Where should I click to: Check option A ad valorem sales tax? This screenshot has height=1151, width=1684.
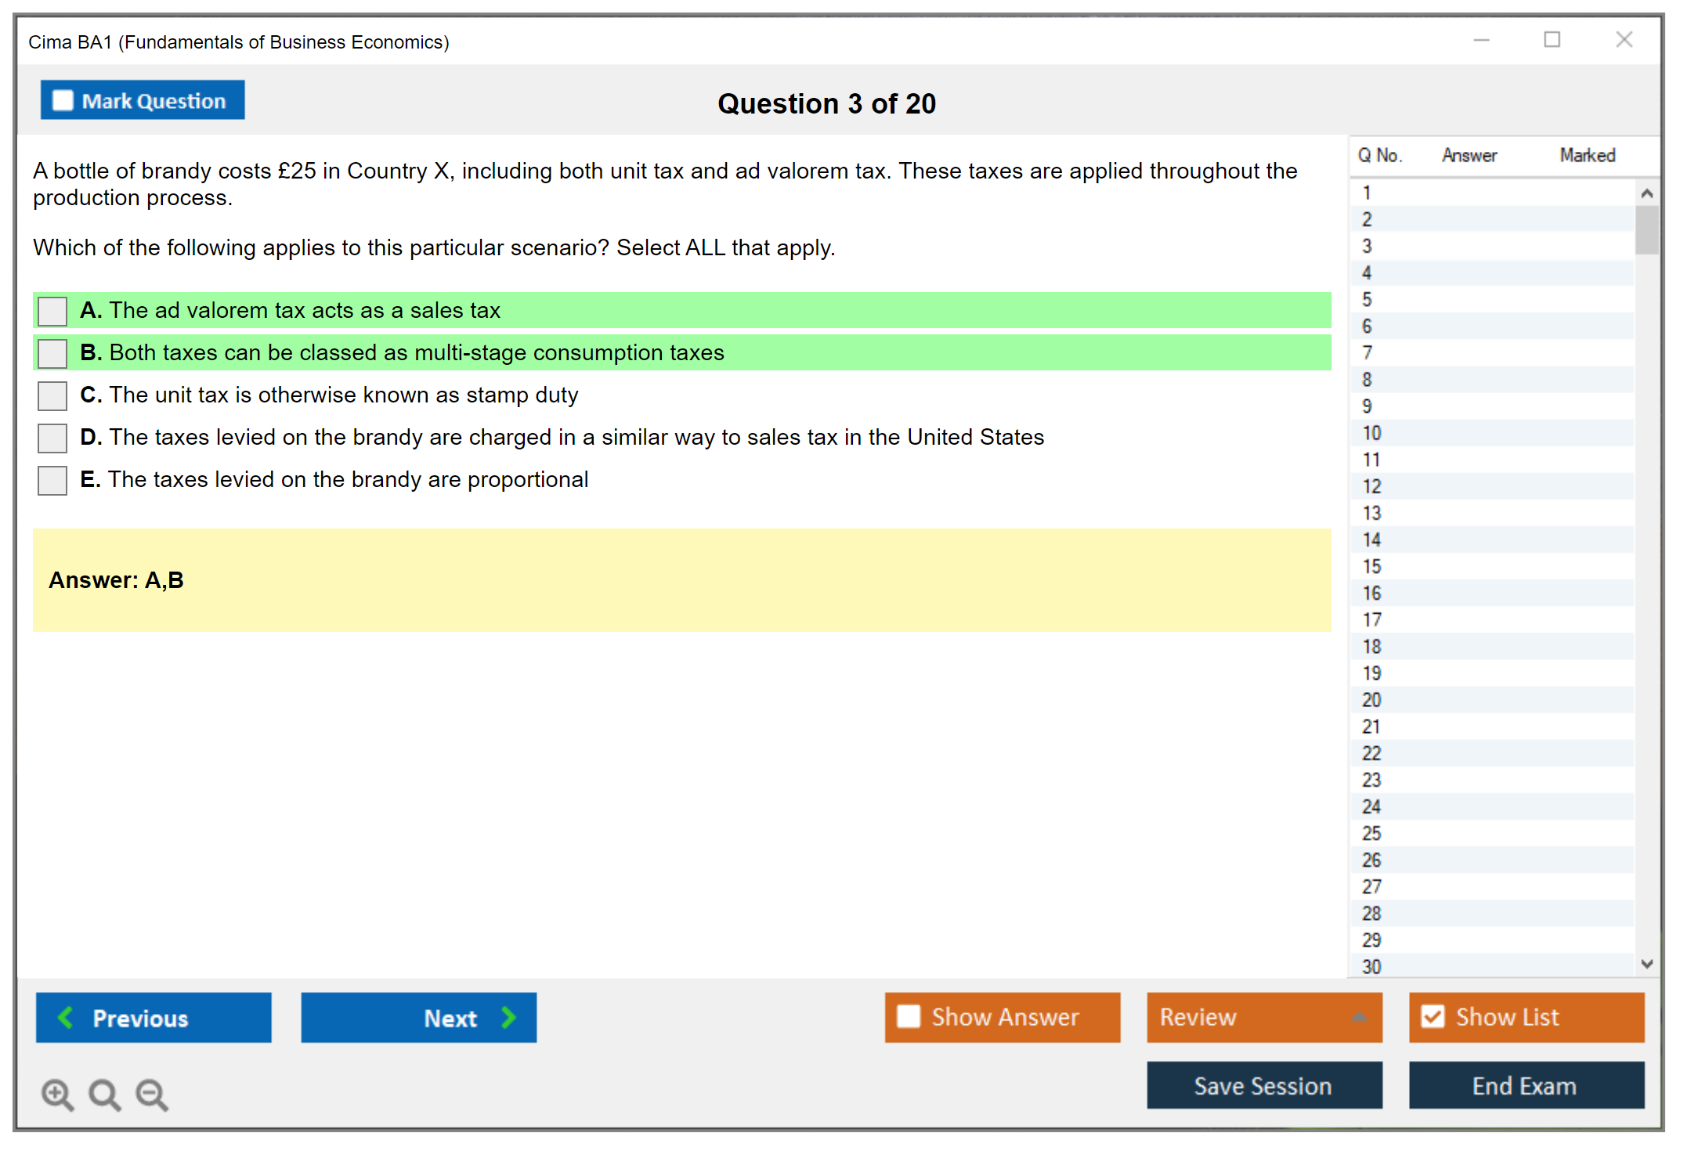pyautogui.click(x=52, y=311)
